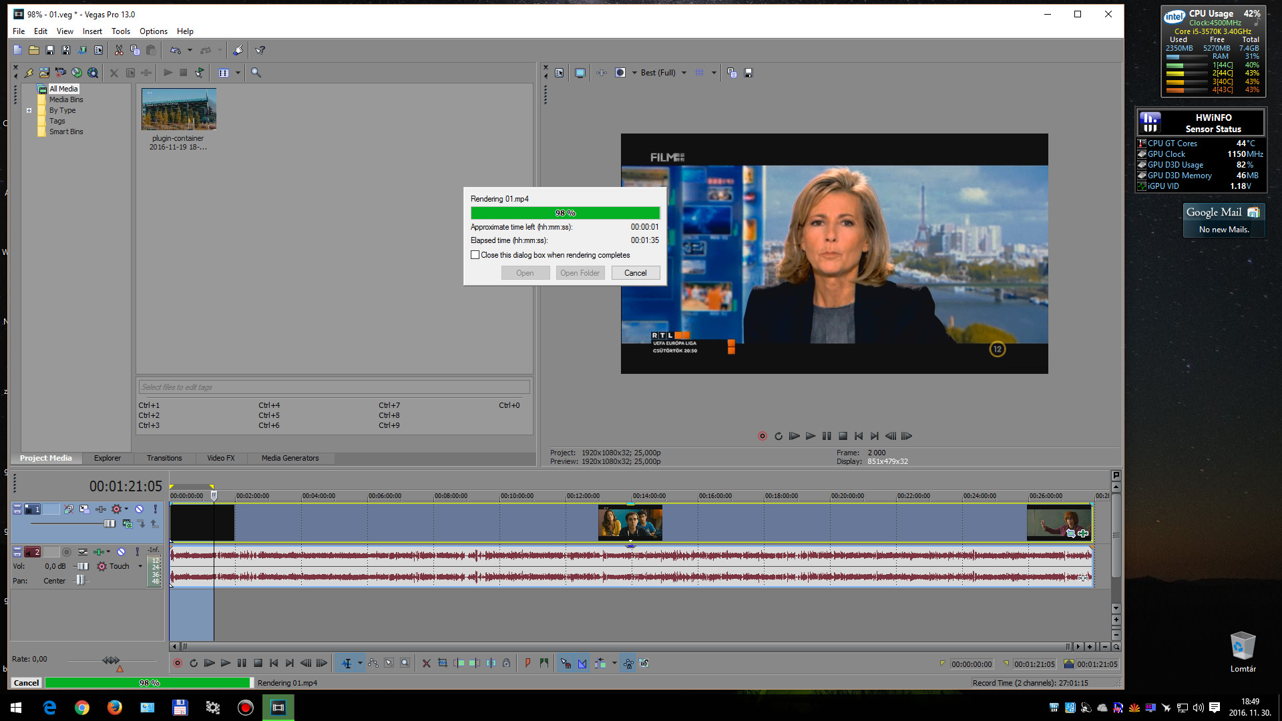1282x721 pixels.
Task: Open the Tools menu
Action: [x=120, y=31]
